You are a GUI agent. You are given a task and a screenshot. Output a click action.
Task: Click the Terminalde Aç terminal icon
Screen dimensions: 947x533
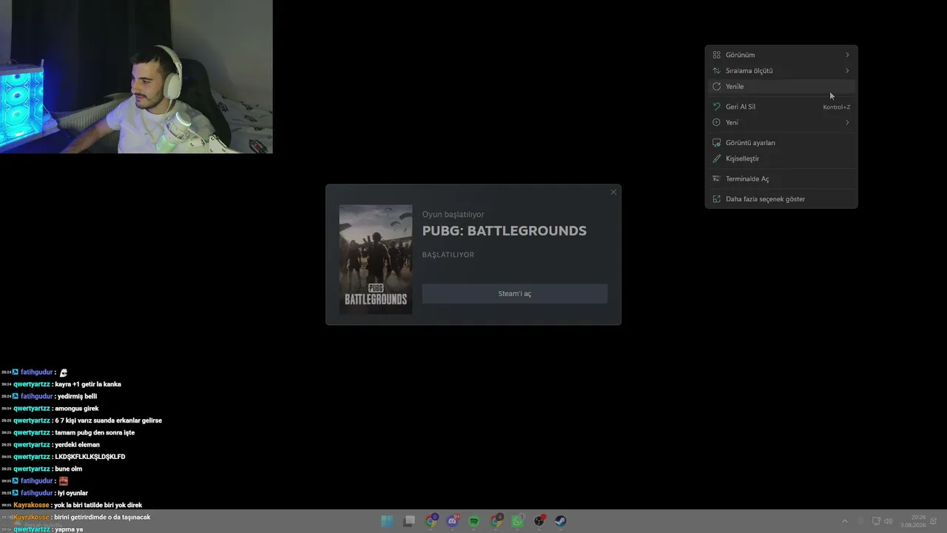[716, 178]
